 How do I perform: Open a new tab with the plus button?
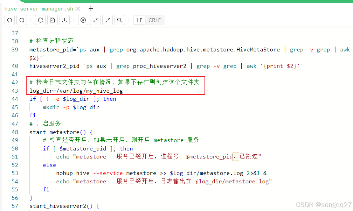pos(91,8)
